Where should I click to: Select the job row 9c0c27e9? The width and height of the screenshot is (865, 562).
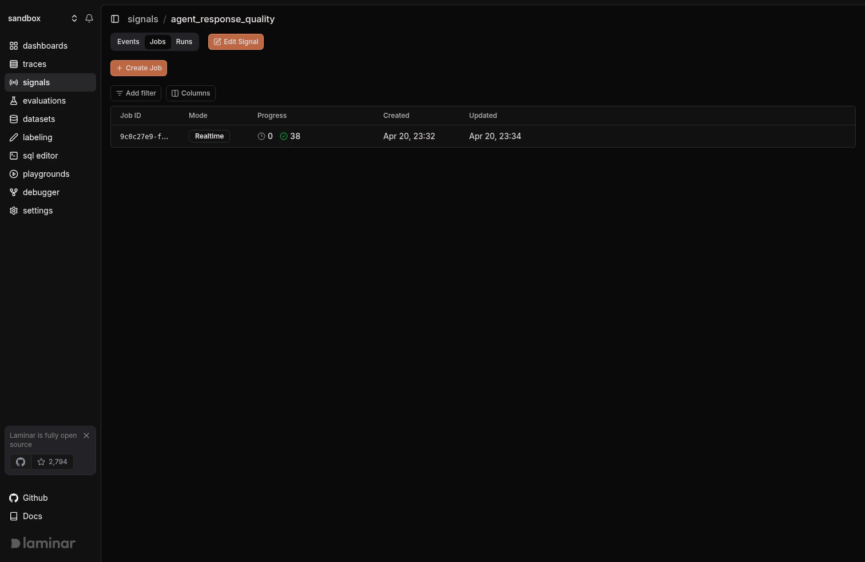click(343, 136)
